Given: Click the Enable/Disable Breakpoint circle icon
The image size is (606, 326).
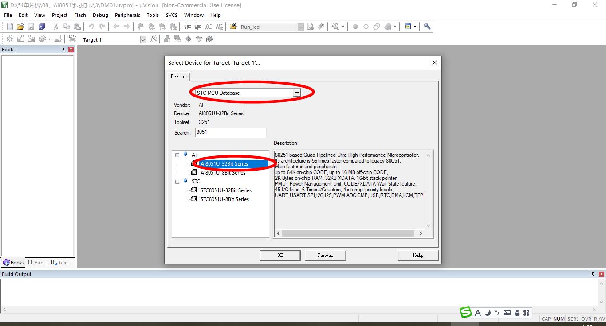Looking at the screenshot, I should pyautogui.click(x=366, y=27).
